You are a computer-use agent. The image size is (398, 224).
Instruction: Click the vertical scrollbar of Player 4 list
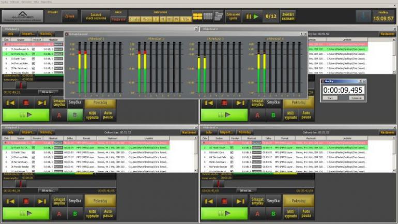394,154
